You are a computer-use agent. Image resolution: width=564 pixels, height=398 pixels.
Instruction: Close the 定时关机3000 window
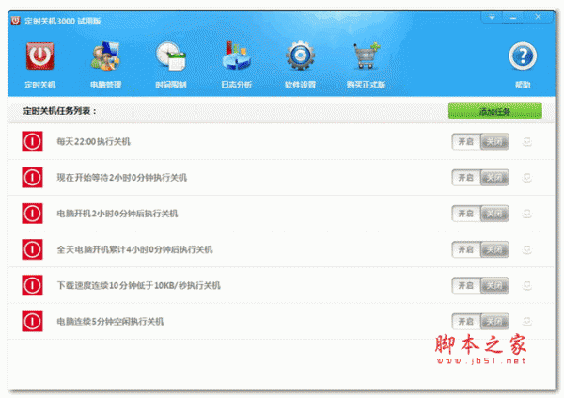pyautogui.click(x=538, y=17)
